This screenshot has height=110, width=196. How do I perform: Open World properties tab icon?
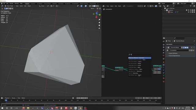pyautogui.click(x=164, y=56)
